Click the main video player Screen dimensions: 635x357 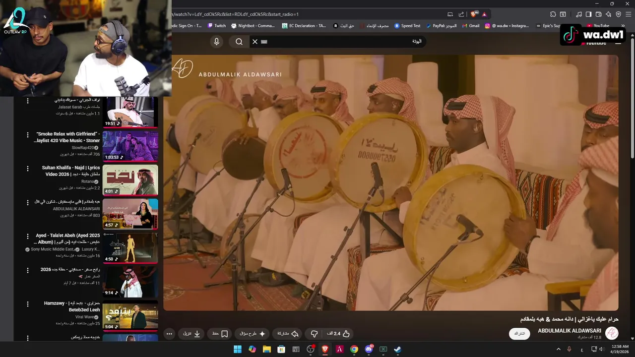tap(391, 182)
